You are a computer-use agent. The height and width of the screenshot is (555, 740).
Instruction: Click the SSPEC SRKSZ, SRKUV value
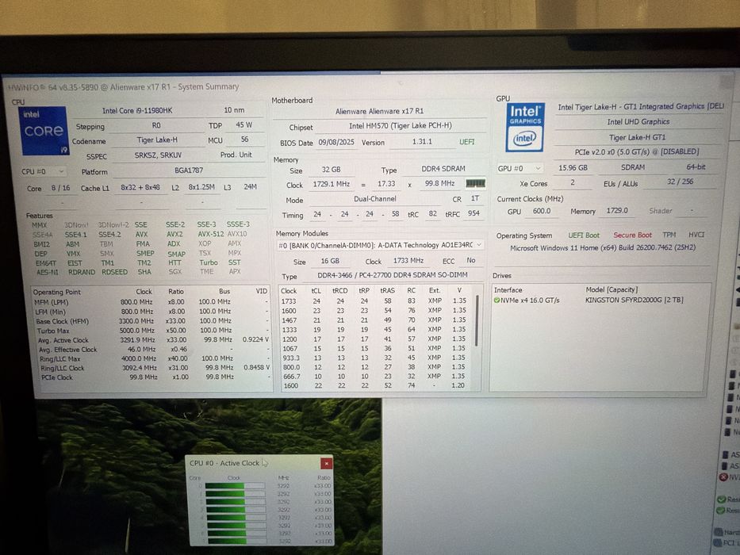[158, 155]
